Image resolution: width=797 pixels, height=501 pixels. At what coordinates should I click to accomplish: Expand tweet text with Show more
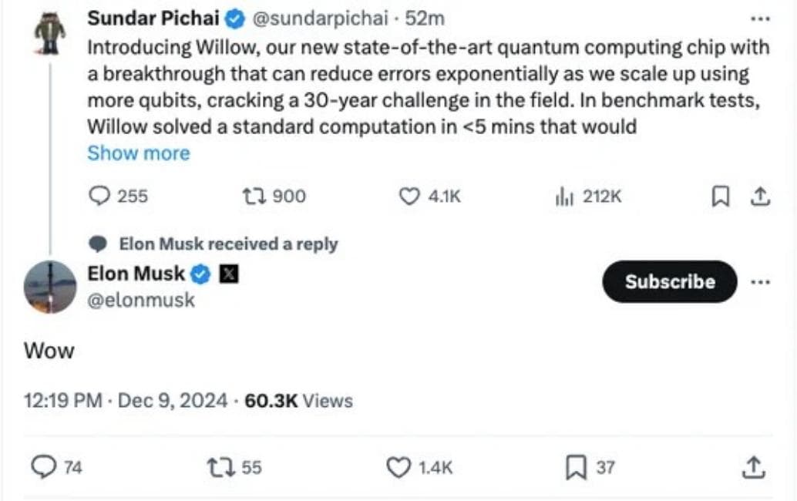click(138, 153)
